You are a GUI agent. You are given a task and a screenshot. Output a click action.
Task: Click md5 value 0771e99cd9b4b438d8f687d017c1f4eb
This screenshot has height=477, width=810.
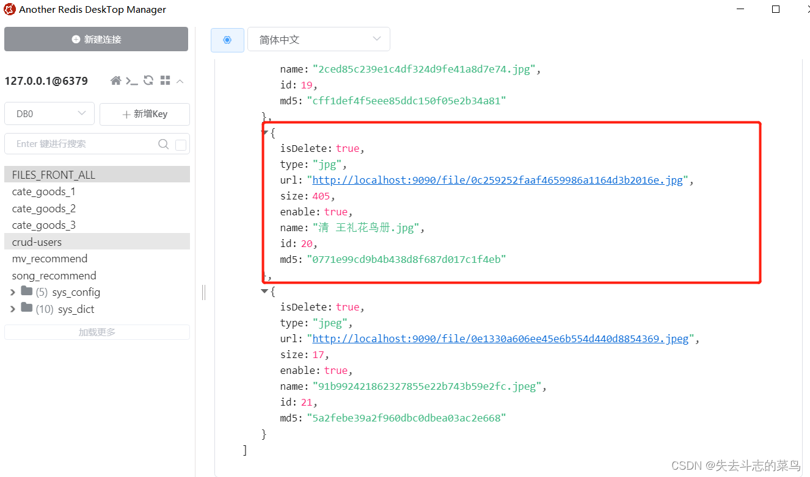(x=406, y=259)
